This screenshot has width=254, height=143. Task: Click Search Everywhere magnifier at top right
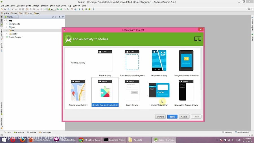point(249,9)
